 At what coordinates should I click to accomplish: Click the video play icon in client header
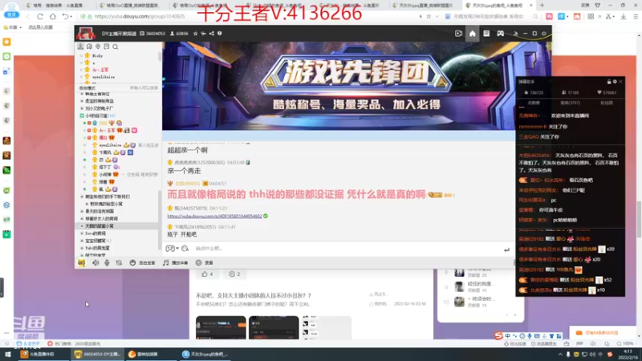tap(458, 34)
